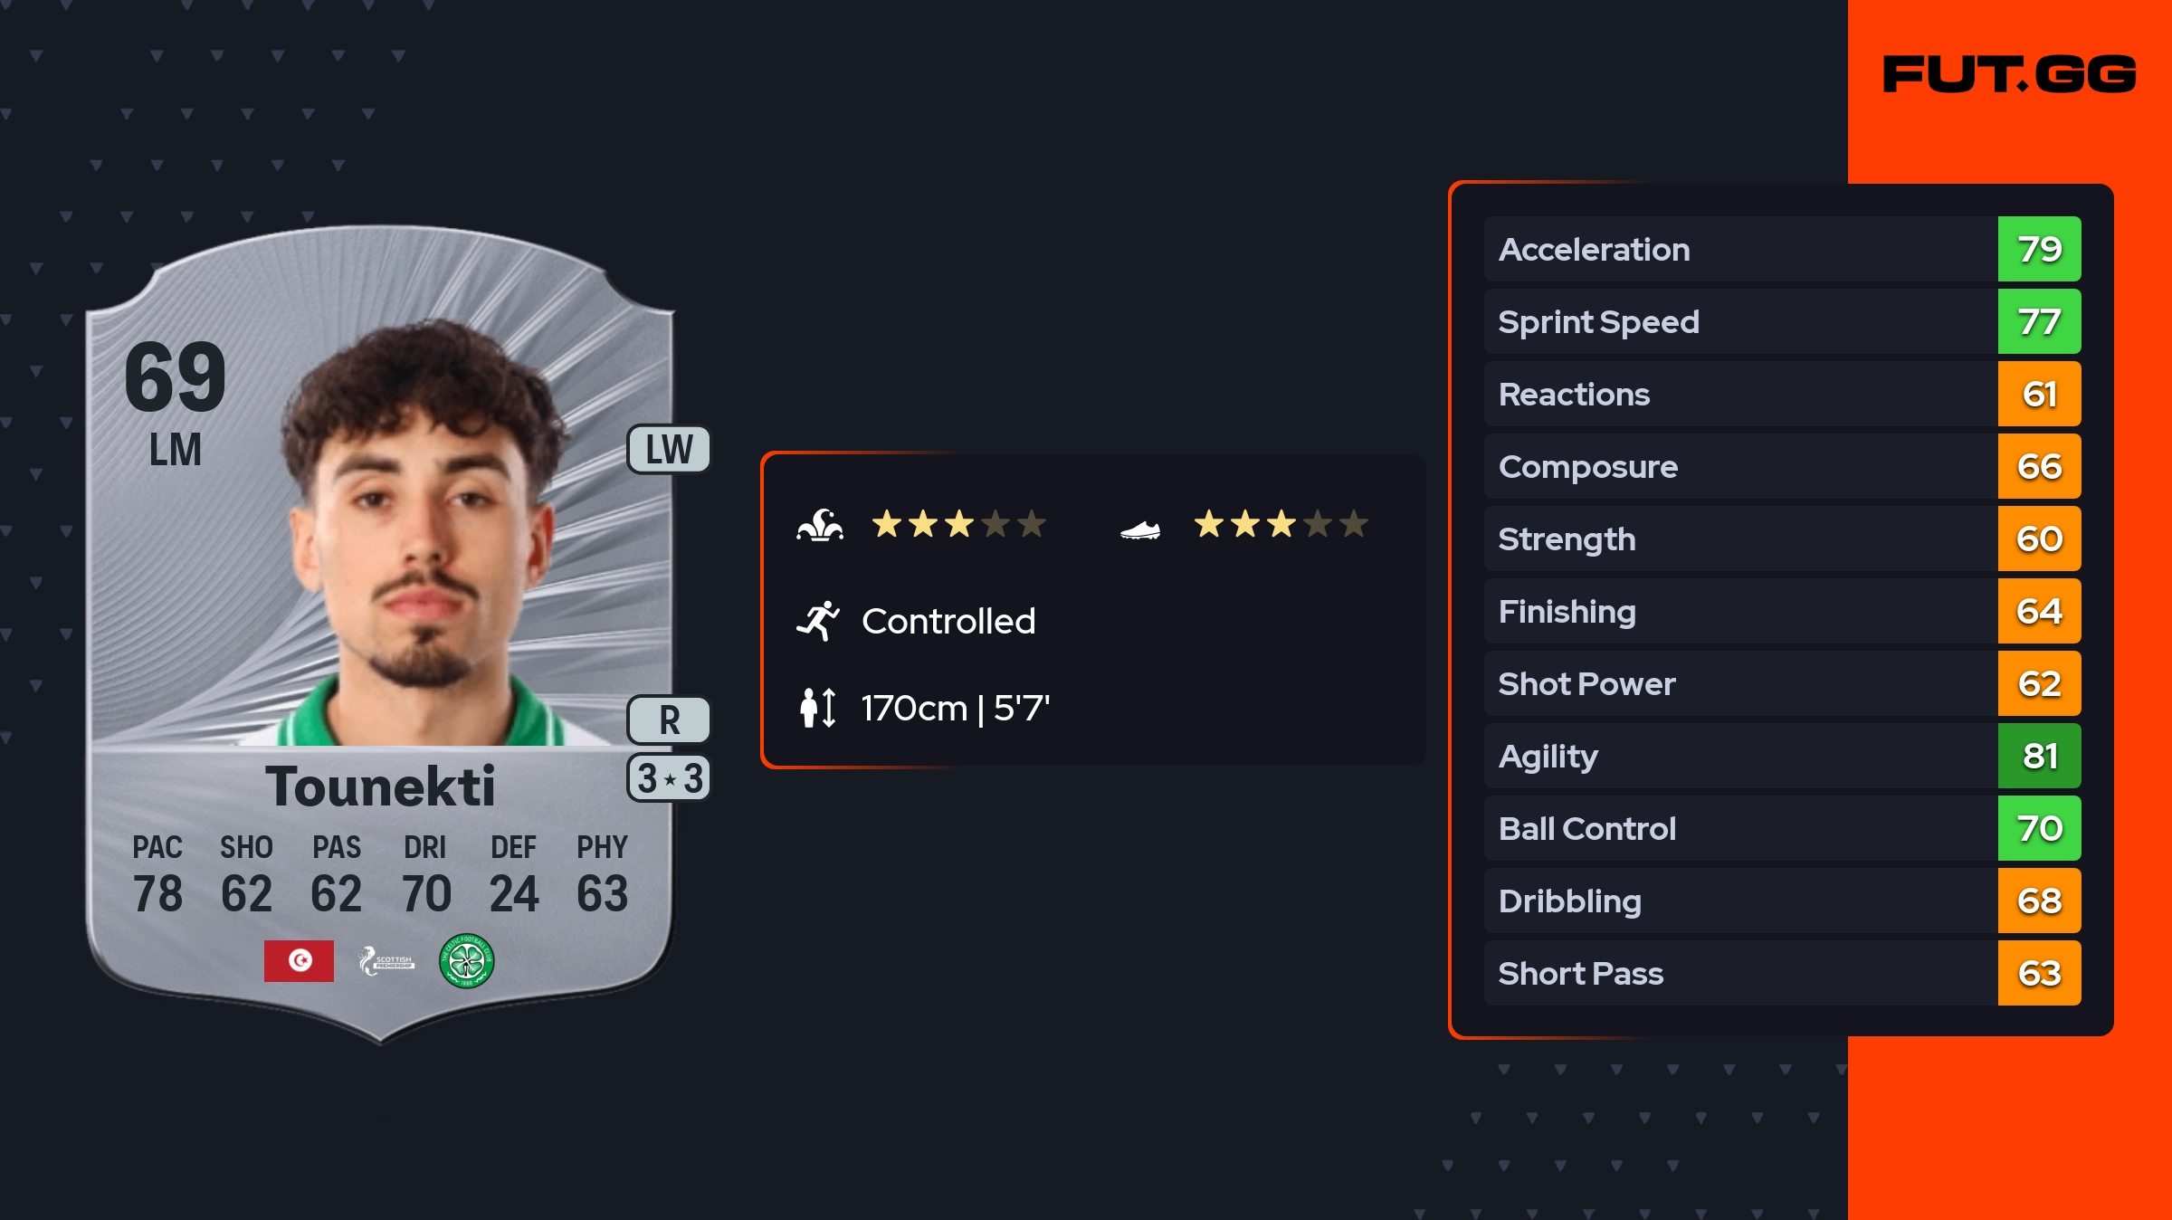The width and height of the screenshot is (2172, 1220).
Task: Click the dark green Agility 81 value
Action: tap(2039, 756)
